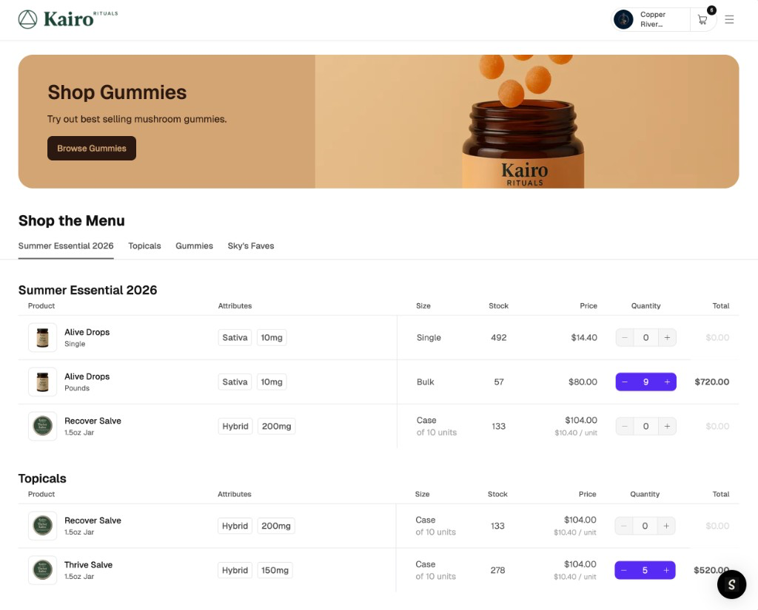Click the Hybrid tag on Thrive Salve
This screenshot has height=610, width=758.
pos(235,570)
